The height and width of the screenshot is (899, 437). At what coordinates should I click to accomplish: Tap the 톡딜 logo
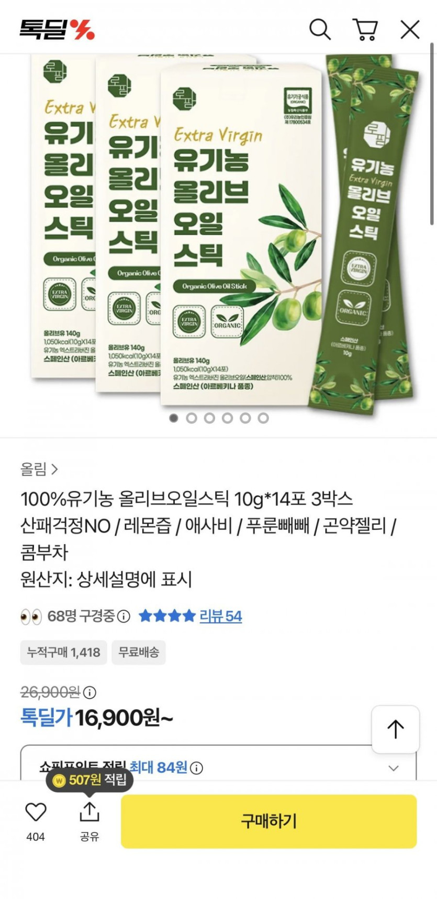[x=57, y=29]
